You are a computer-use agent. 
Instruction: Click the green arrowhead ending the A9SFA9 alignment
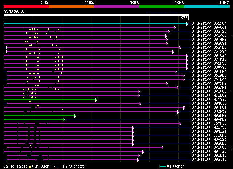75,116
